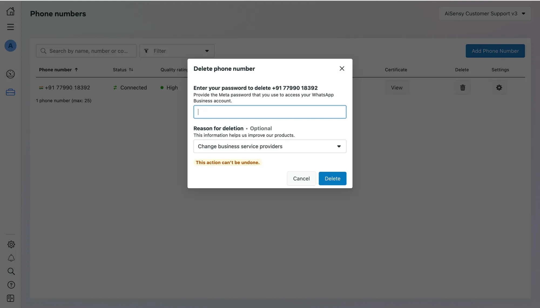Click the trash icon for +91 77990 18392
540x308 pixels.
(x=463, y=88)
